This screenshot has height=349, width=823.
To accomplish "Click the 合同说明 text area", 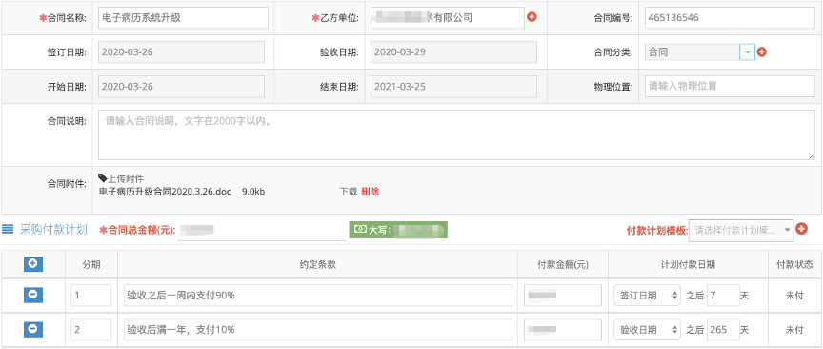I will point(456,134).
